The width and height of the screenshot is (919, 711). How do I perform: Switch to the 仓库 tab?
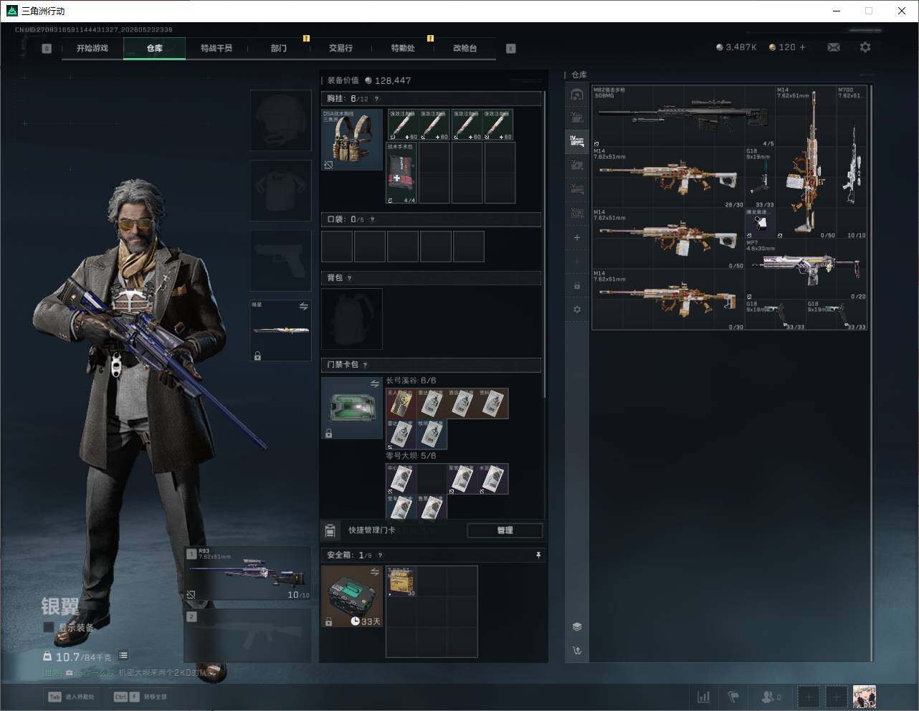coord(155,48)
